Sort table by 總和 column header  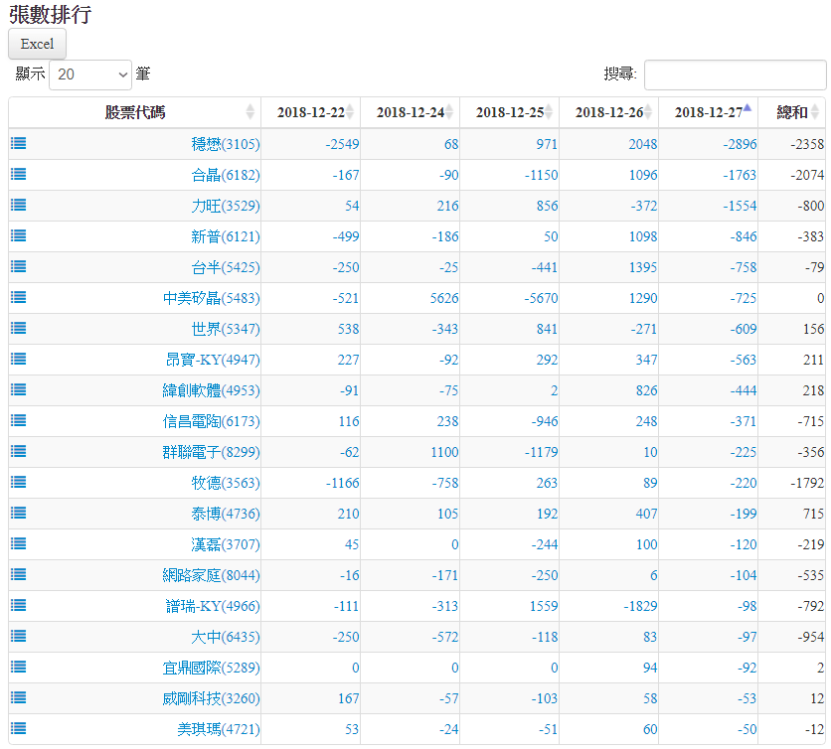click(x=791, y=112)
